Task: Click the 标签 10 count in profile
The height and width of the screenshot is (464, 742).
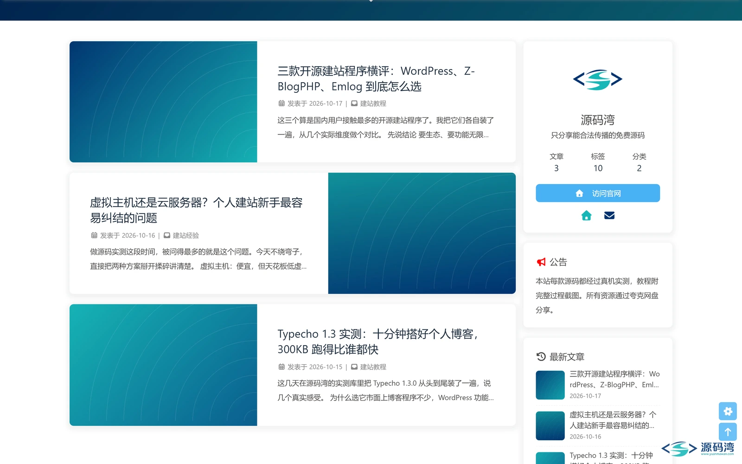Action: (x=598, y=162)
